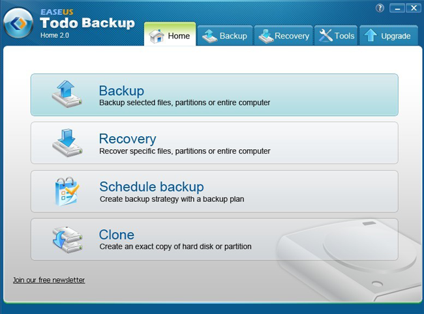Viewport: 424px width, 314px height.
Task: Click the wrench icon on Tools tab
Action: point(325,36)
